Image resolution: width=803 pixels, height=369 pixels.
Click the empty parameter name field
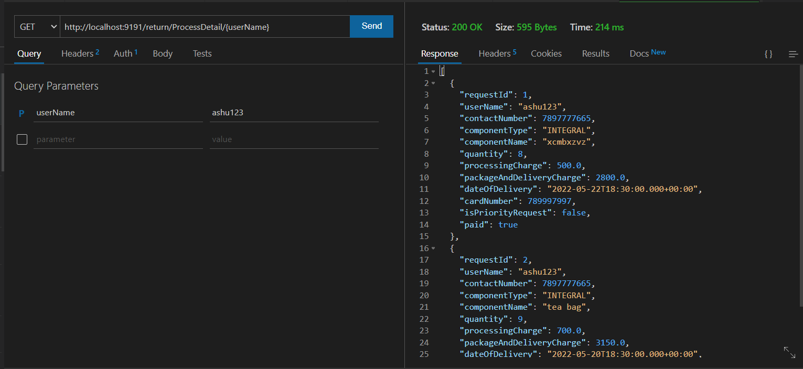tap(118, 139)
